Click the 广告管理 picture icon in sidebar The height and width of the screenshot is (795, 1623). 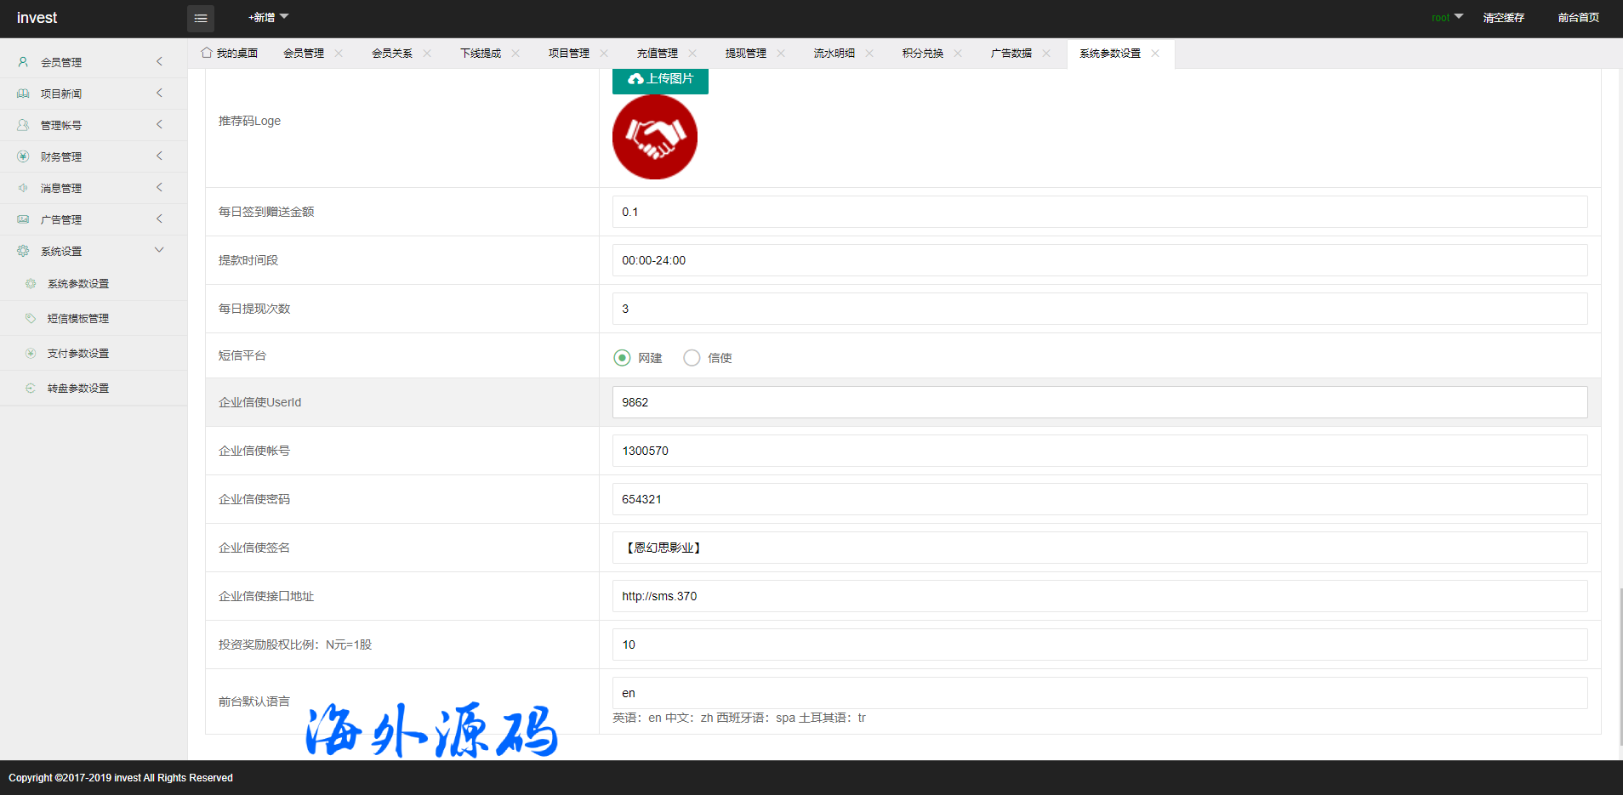(23, 219)
